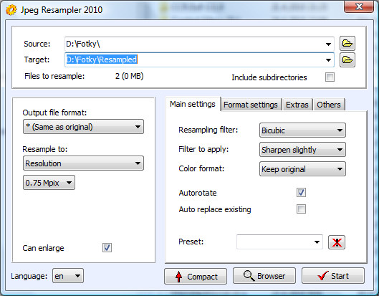Open the Others tab
379x296 pixels.
[329, 105]
